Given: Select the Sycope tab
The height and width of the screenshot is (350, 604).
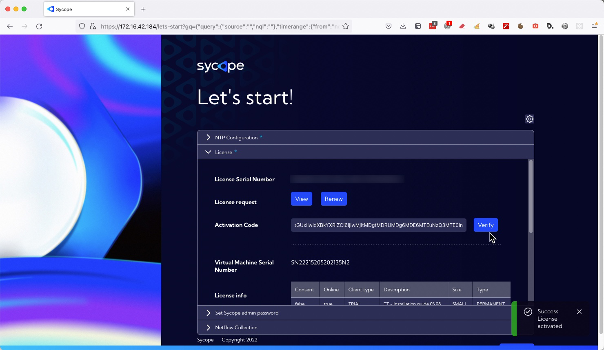Looking at the screenshot, I should coord(89,9).
